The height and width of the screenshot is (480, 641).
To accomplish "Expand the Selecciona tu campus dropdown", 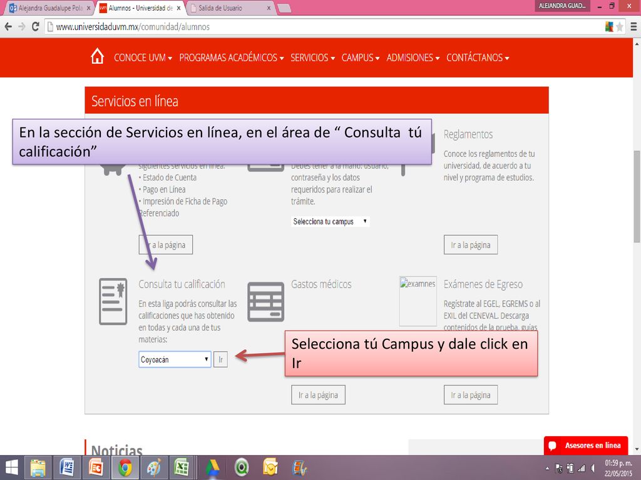I will (331, 222).
